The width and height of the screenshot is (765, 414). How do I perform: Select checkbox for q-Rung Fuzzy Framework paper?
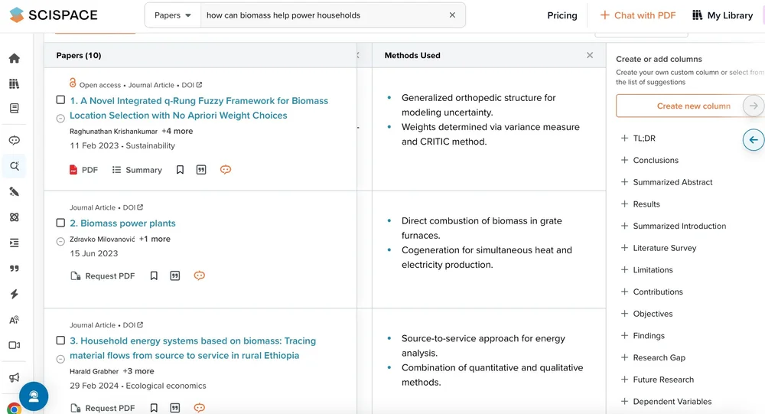tap(60, 100)
